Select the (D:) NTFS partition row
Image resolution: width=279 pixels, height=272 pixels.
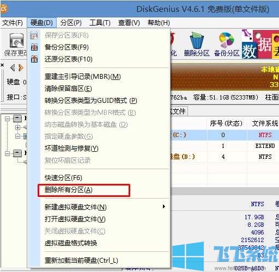(x=225, y=157)
